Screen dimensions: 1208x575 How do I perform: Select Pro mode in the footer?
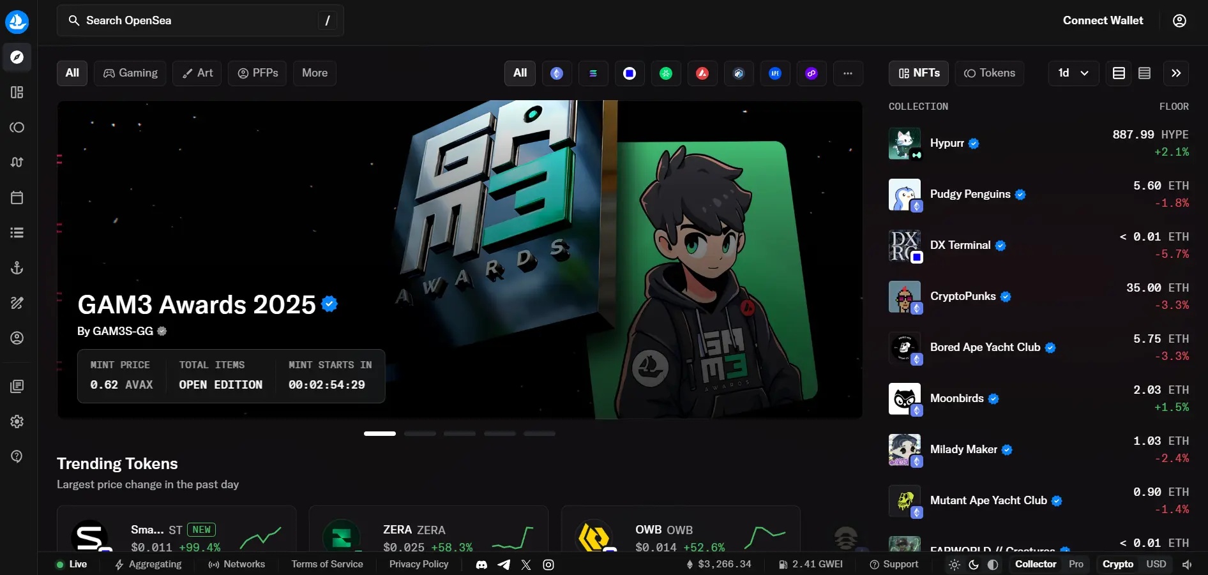coord(1076,564)
